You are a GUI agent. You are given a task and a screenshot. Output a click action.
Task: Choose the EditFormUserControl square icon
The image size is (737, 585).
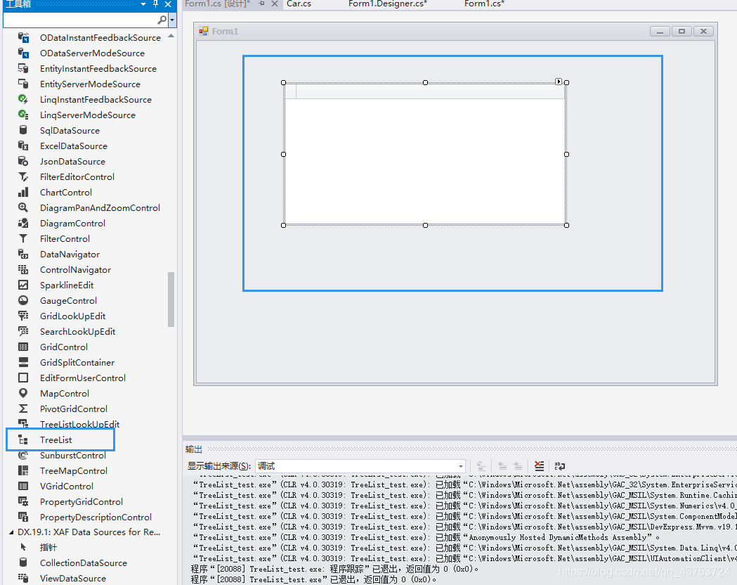23,378
